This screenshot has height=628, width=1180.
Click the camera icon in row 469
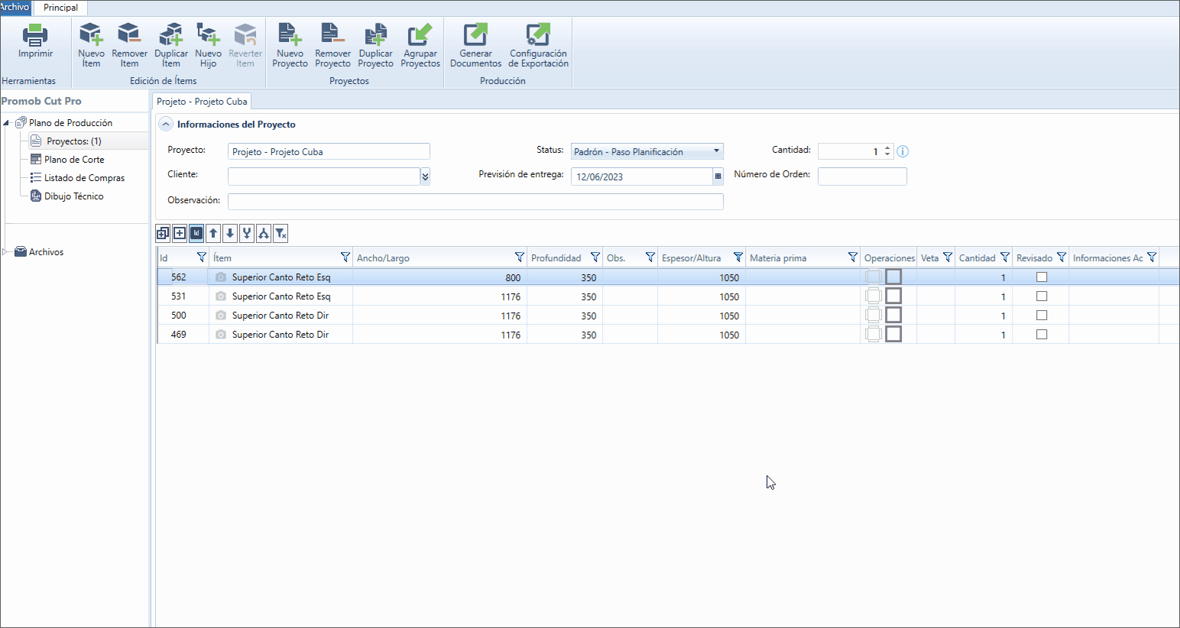click(221, 335)
